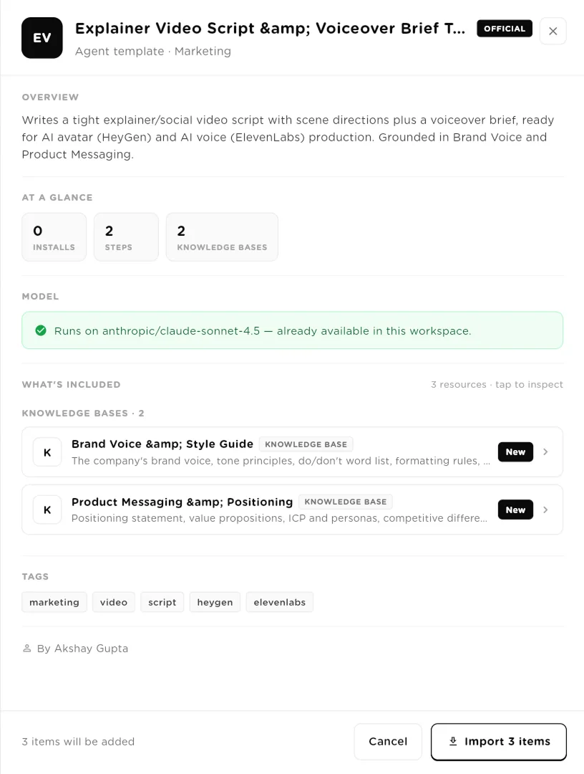Click the green checkmark model status icon
This screenshot has height=774, width=584.
(x=41, y=330)
